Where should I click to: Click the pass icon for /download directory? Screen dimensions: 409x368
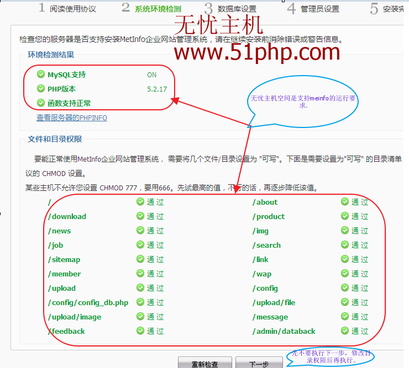click(140, 216)
